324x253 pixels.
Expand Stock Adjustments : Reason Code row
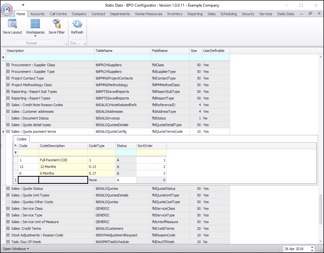(x=8, y=235)
